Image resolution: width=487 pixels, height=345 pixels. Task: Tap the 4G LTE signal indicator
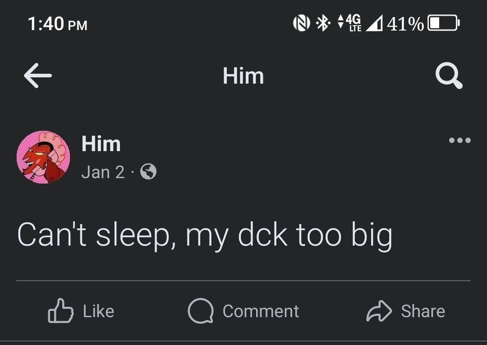349,23
